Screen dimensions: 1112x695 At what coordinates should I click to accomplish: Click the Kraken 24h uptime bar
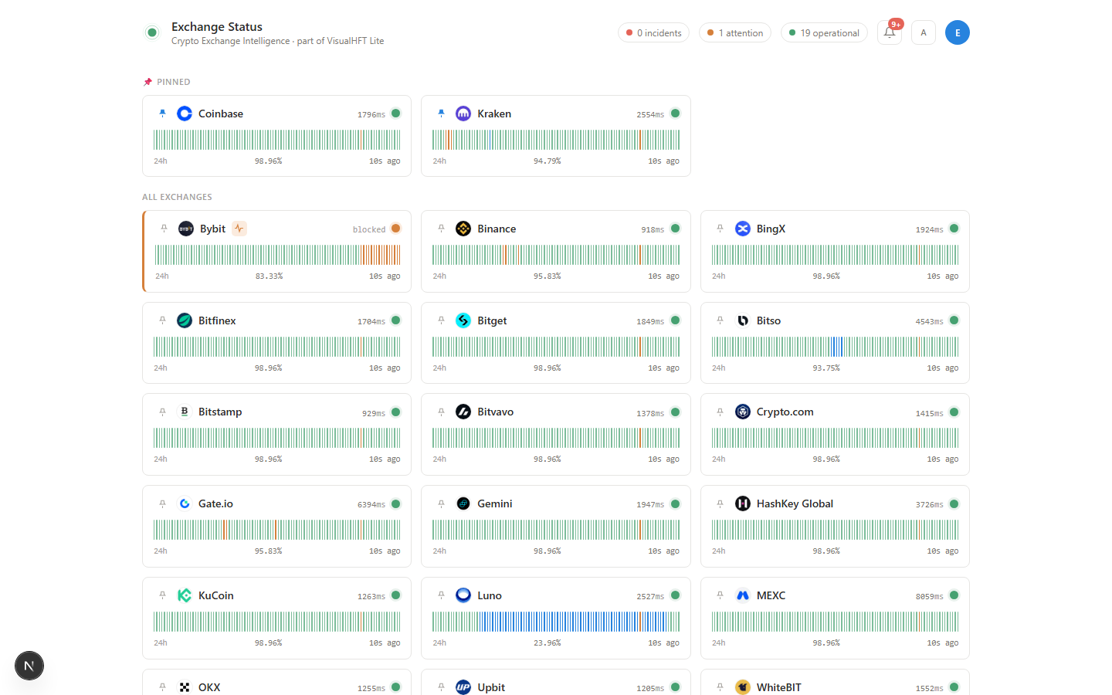(x=556, y=140)
